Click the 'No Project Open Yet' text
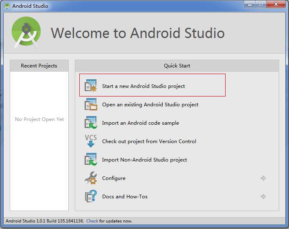289x229 pixels. (39, 119)
